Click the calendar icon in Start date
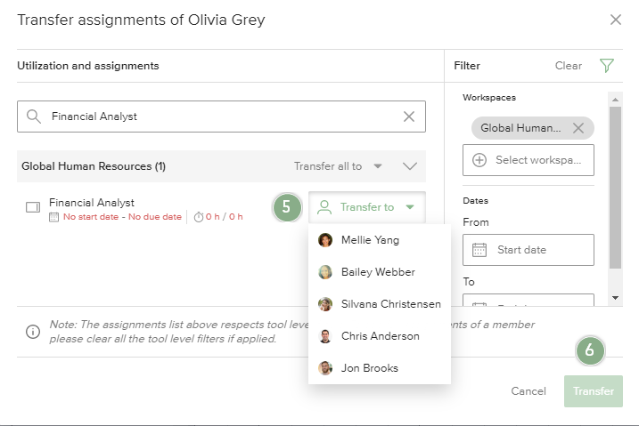 479,250
